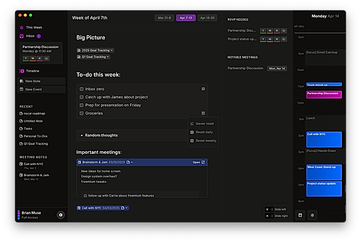361x242 pixels.
Task: Open the This Week view icon
Action: (x=22, y=28)
